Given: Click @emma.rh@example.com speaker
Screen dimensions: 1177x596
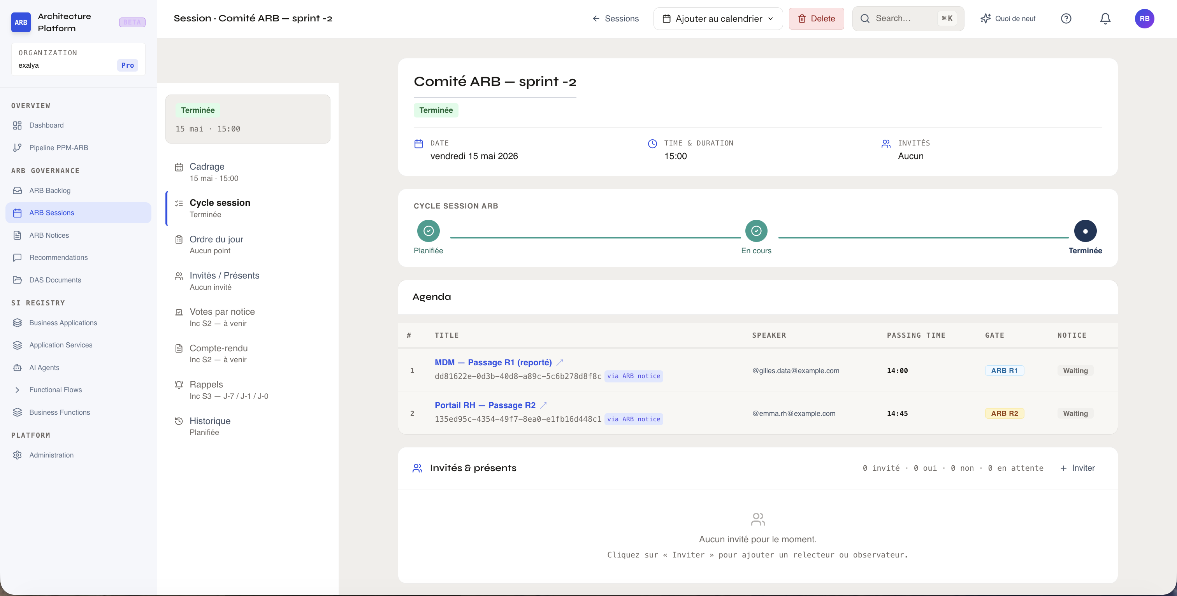Looking at the screenshot, I should tap(794, 414).
